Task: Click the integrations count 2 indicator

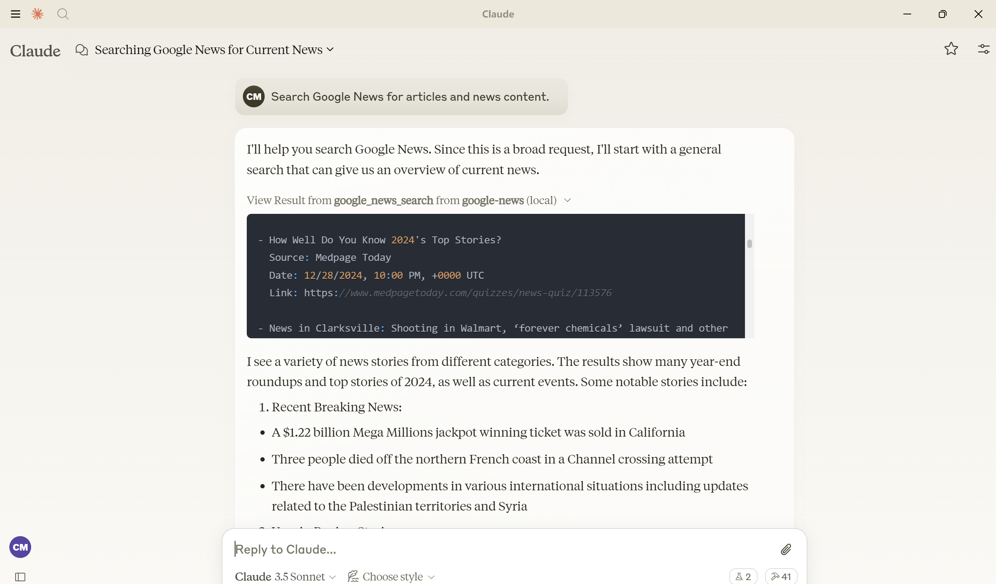Action: click(x=743, y=577)
